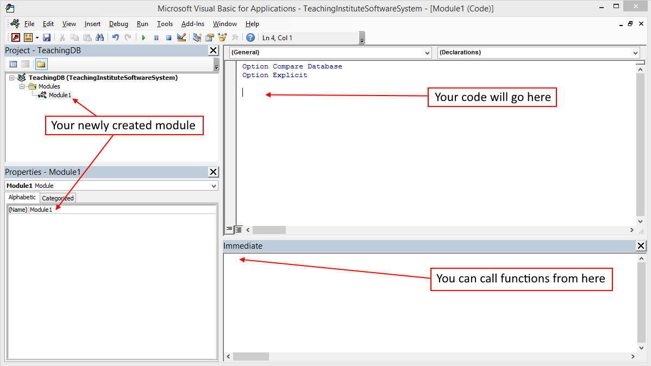
Task: Open the Project panel toolbar options arrow
Action: coord(216,64)
